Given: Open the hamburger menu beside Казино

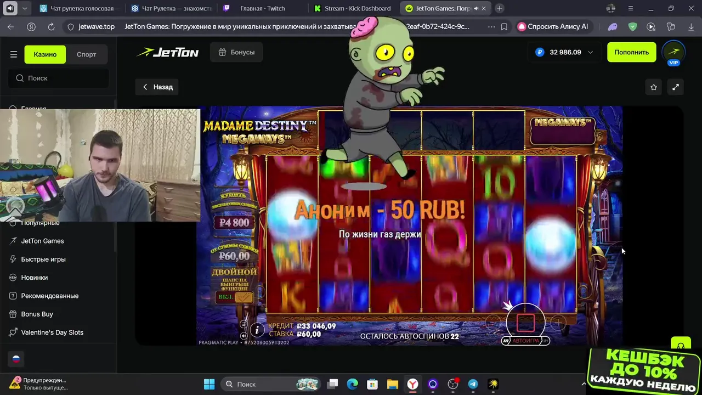Looking at the screenshot, I should [x=14, y=54].
